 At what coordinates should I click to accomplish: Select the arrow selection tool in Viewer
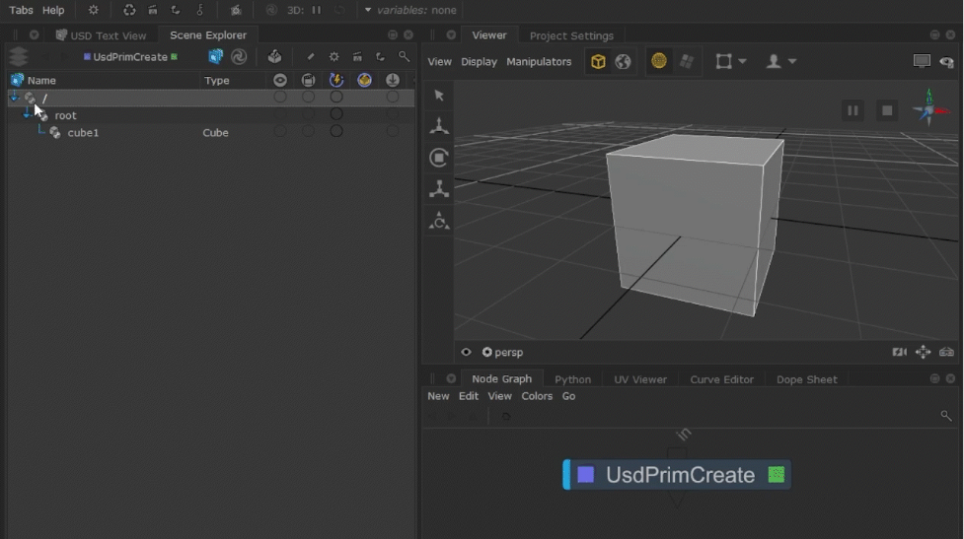(439, 96)
